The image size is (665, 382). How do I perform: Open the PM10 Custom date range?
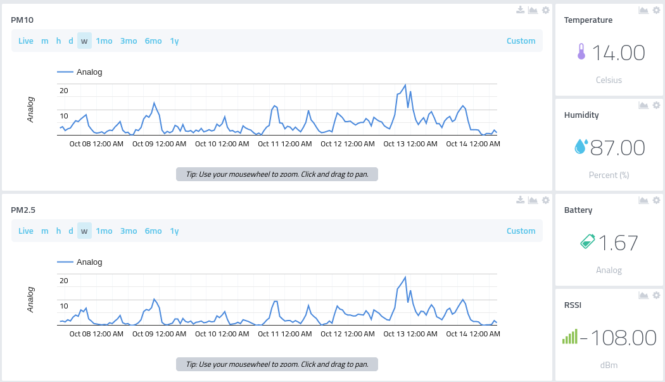pyautogui.click(x=521, y=41)
